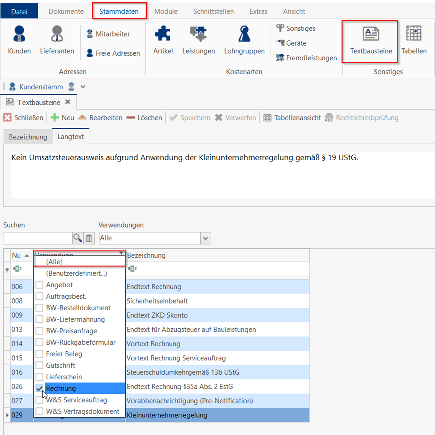
Task: Enable the Gutschrift filter checkbox
Action: click(x=39, y=365)
